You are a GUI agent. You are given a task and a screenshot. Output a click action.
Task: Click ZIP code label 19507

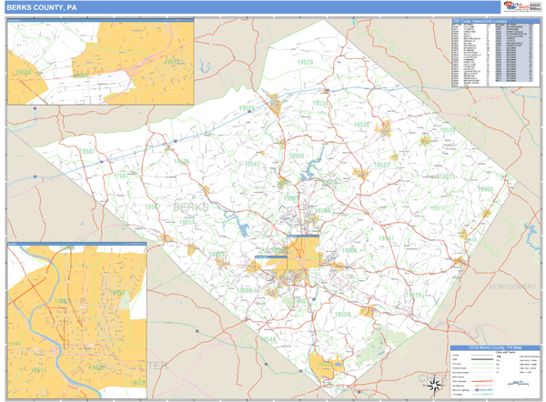87,151
